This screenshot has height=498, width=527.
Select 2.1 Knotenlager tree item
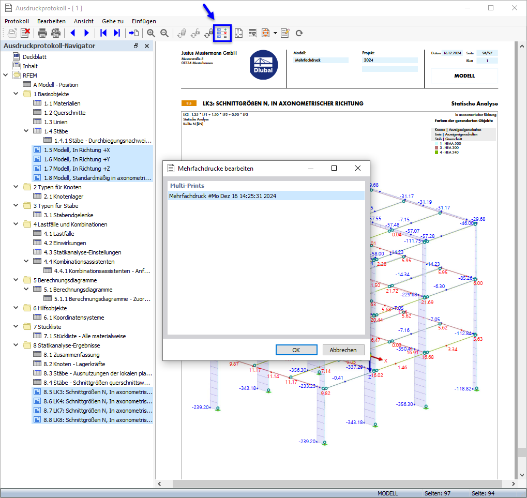coord(63,196)
